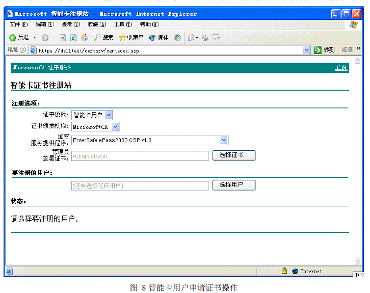Open the Favorites (收藏) menu
Viewport: 370px width, 293px height.
[97, 24]
